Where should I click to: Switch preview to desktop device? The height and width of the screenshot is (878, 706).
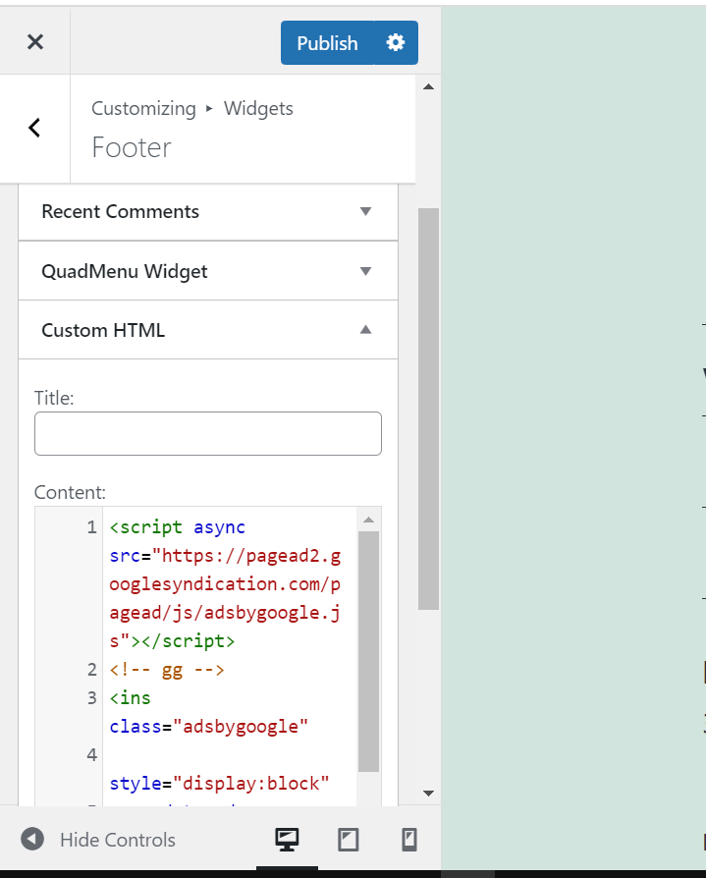(287, 840)
